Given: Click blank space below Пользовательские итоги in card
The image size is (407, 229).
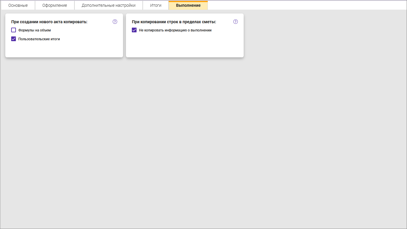Looking at the screenshot, I should tap(64, 50).
